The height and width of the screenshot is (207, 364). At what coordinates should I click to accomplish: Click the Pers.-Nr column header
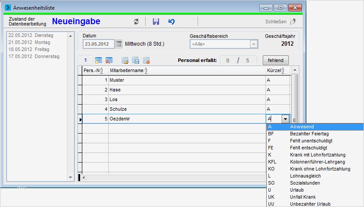point(95,70)
